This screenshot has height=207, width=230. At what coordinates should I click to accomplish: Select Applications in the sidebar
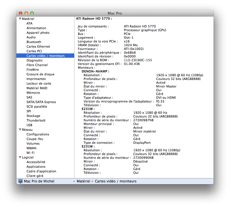(x=36, y=167)
